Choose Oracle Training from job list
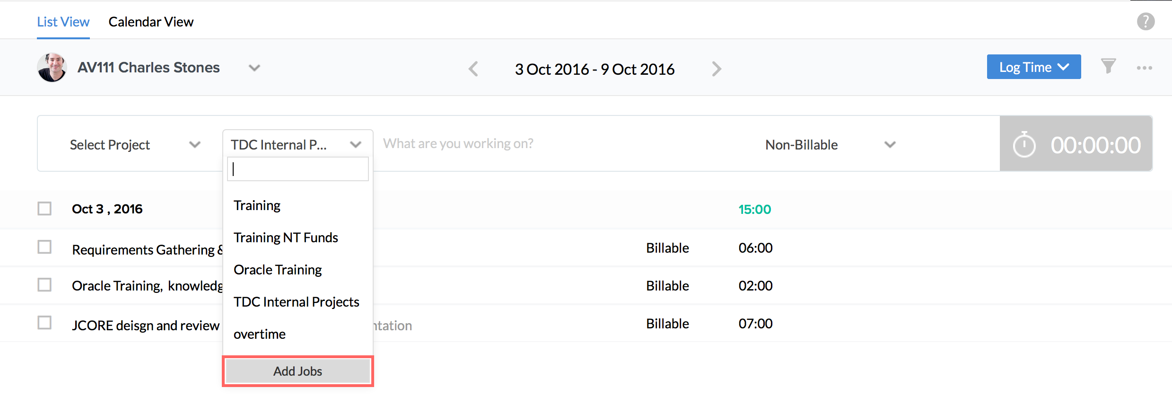This screenshot has height=414, width=1172. 278,270
